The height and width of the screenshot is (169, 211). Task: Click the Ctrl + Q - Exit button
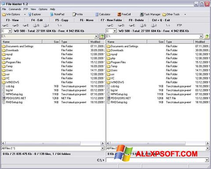pyautogui.click(x=161, y=20)
